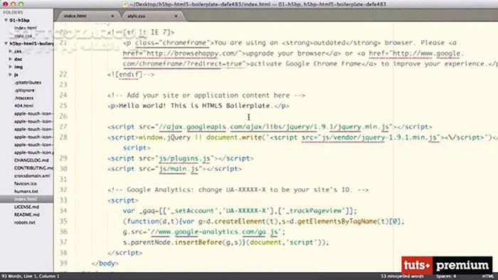The height and width of the screenshot is (280, 498).
Task: Open humans.txt in the sidebar
Action: [26, 191]
